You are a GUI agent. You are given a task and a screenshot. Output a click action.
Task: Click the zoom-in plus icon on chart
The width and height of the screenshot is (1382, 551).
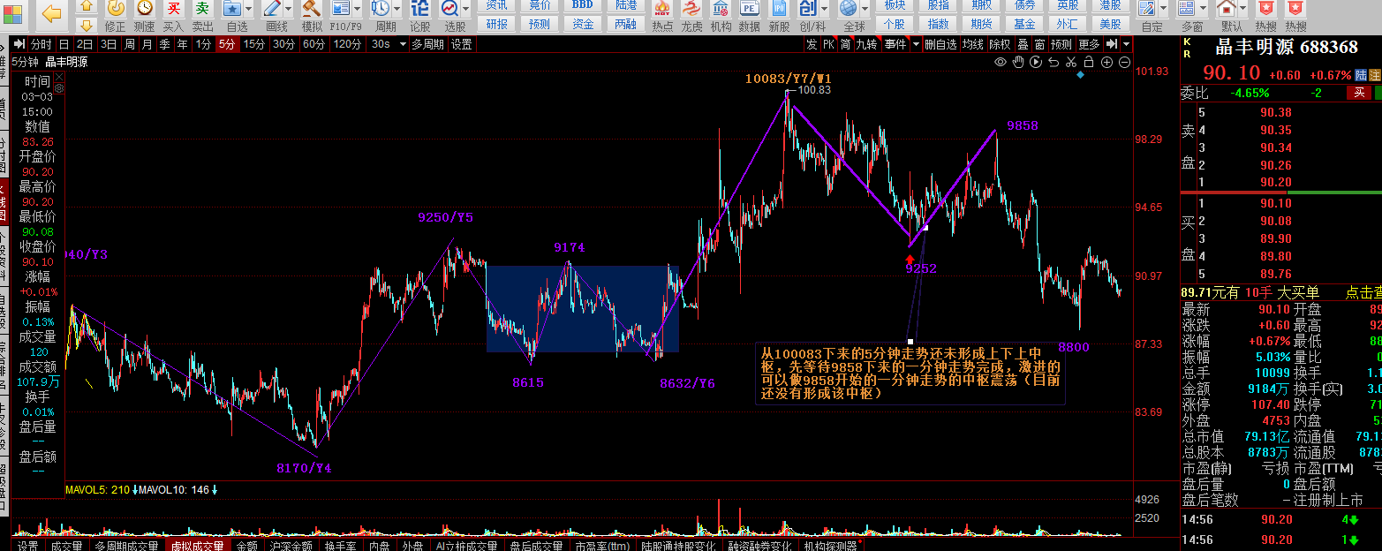pyautogui.click(x=1106, y=62)
